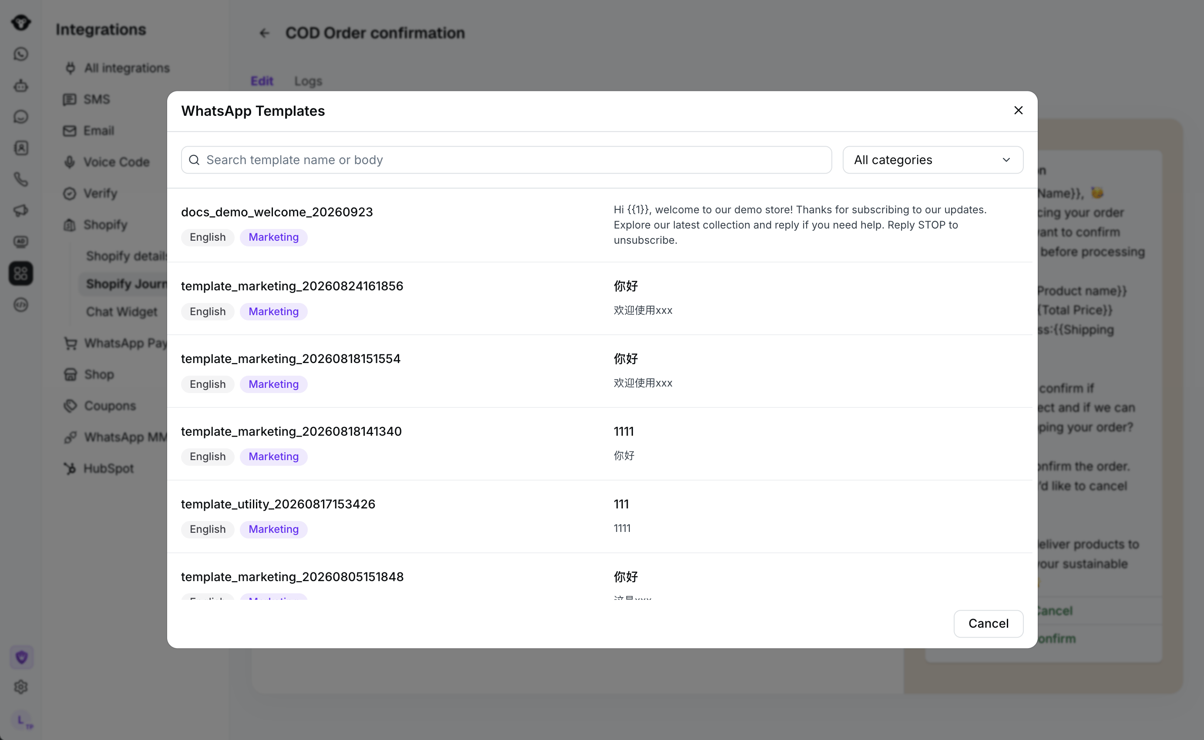Click the Cancel button in the dialog
The height and width of the screenshot is (740, 1204).
point(988,623)
